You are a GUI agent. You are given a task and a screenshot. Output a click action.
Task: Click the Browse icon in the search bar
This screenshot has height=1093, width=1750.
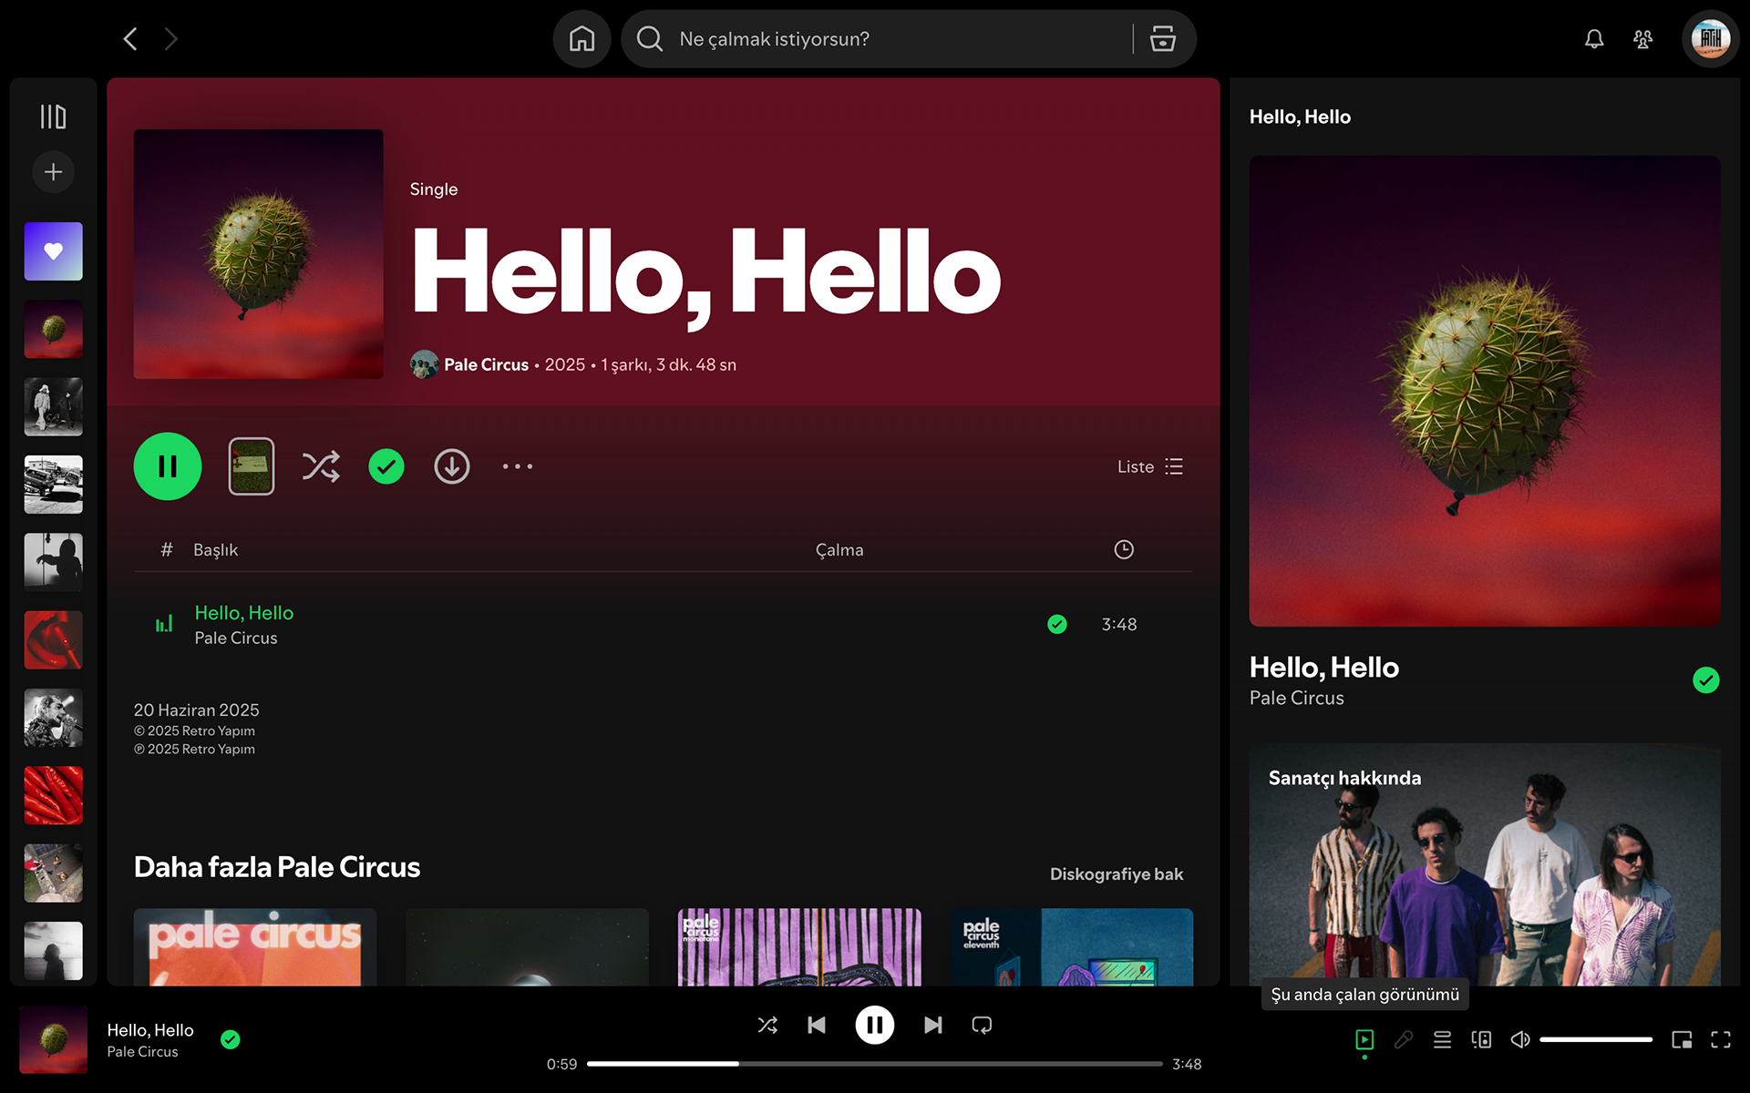pos(1162,39)
